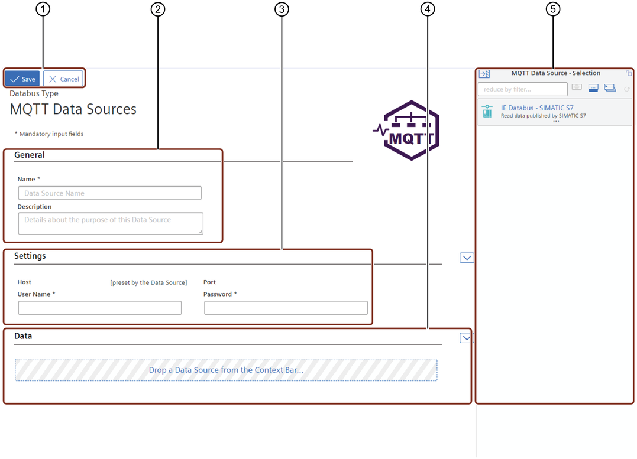Focus the Password field
Image resolution: width=637 pixels, height=459 pixels.
click(286, 308)
